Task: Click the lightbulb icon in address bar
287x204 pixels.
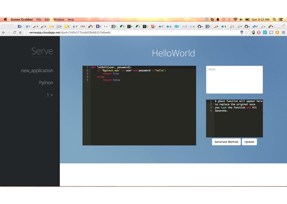Action: (242, 32)
